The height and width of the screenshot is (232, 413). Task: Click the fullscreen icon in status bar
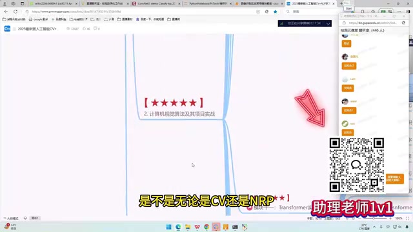(x=407, y=218)
